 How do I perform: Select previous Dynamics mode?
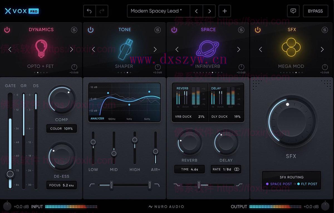click(10, 50)
